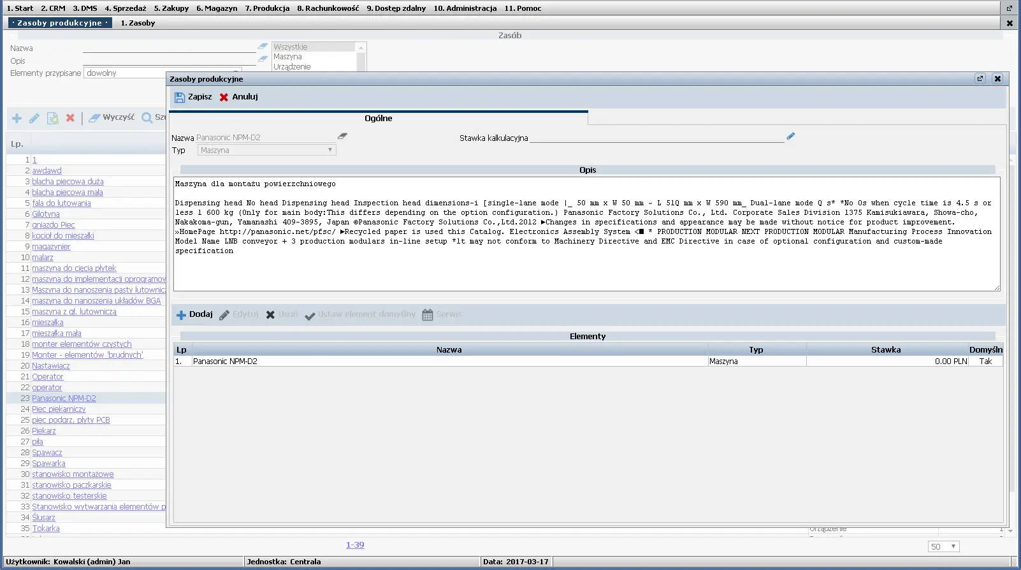1021x570 pixels.
Task: Click the blue plus Dodaj icon
Action: pyautogui.click(x=181, y=315)
